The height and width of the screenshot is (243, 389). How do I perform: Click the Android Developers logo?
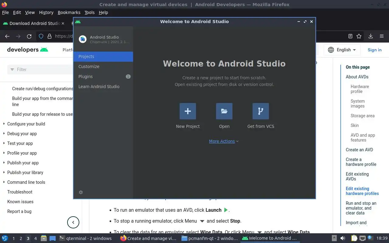point(28,50)
